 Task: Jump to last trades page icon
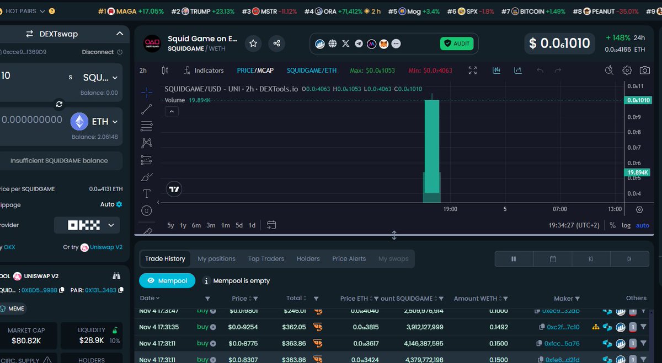[629, 259]
